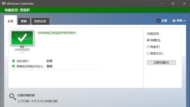Click the 扫描详细信息 heading

26,95
